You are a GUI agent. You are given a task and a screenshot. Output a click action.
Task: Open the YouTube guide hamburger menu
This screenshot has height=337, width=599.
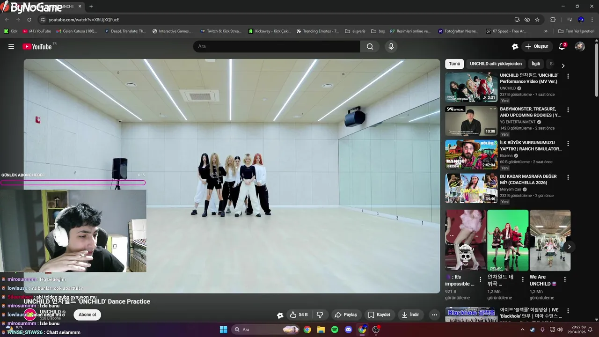pos(11,46)
